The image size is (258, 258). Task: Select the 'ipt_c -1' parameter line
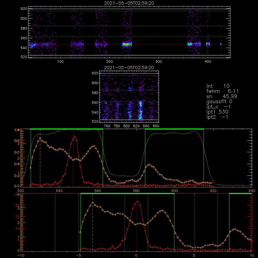pos(219,107)
